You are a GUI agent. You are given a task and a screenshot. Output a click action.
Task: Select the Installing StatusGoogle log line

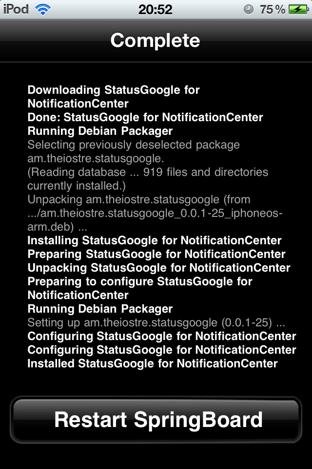155,240
